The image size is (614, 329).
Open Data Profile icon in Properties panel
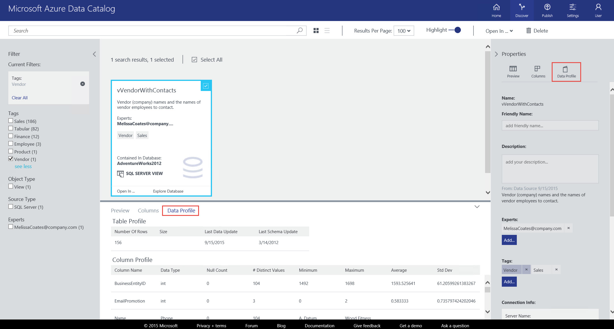[566, 72]
